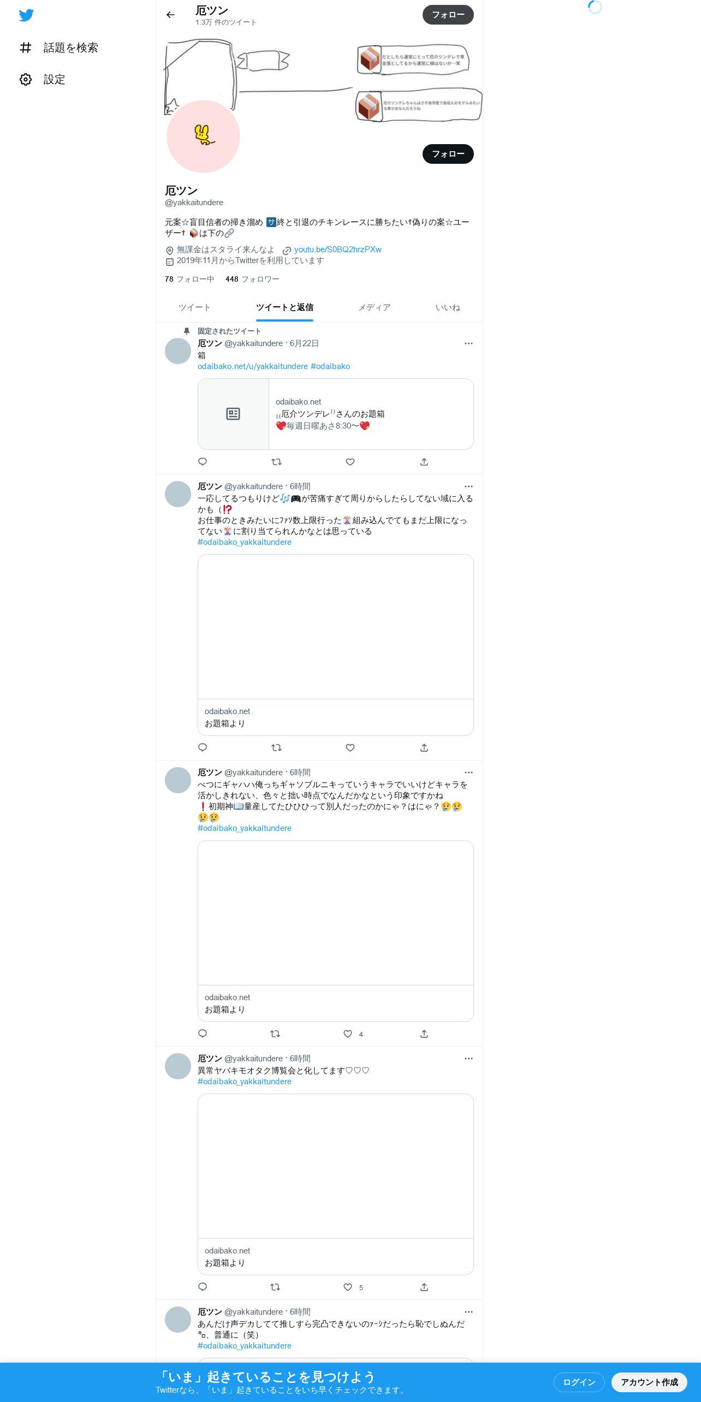Switch to the メディア tab
This screenshot has height=1402, width=701.
(375, 307)
